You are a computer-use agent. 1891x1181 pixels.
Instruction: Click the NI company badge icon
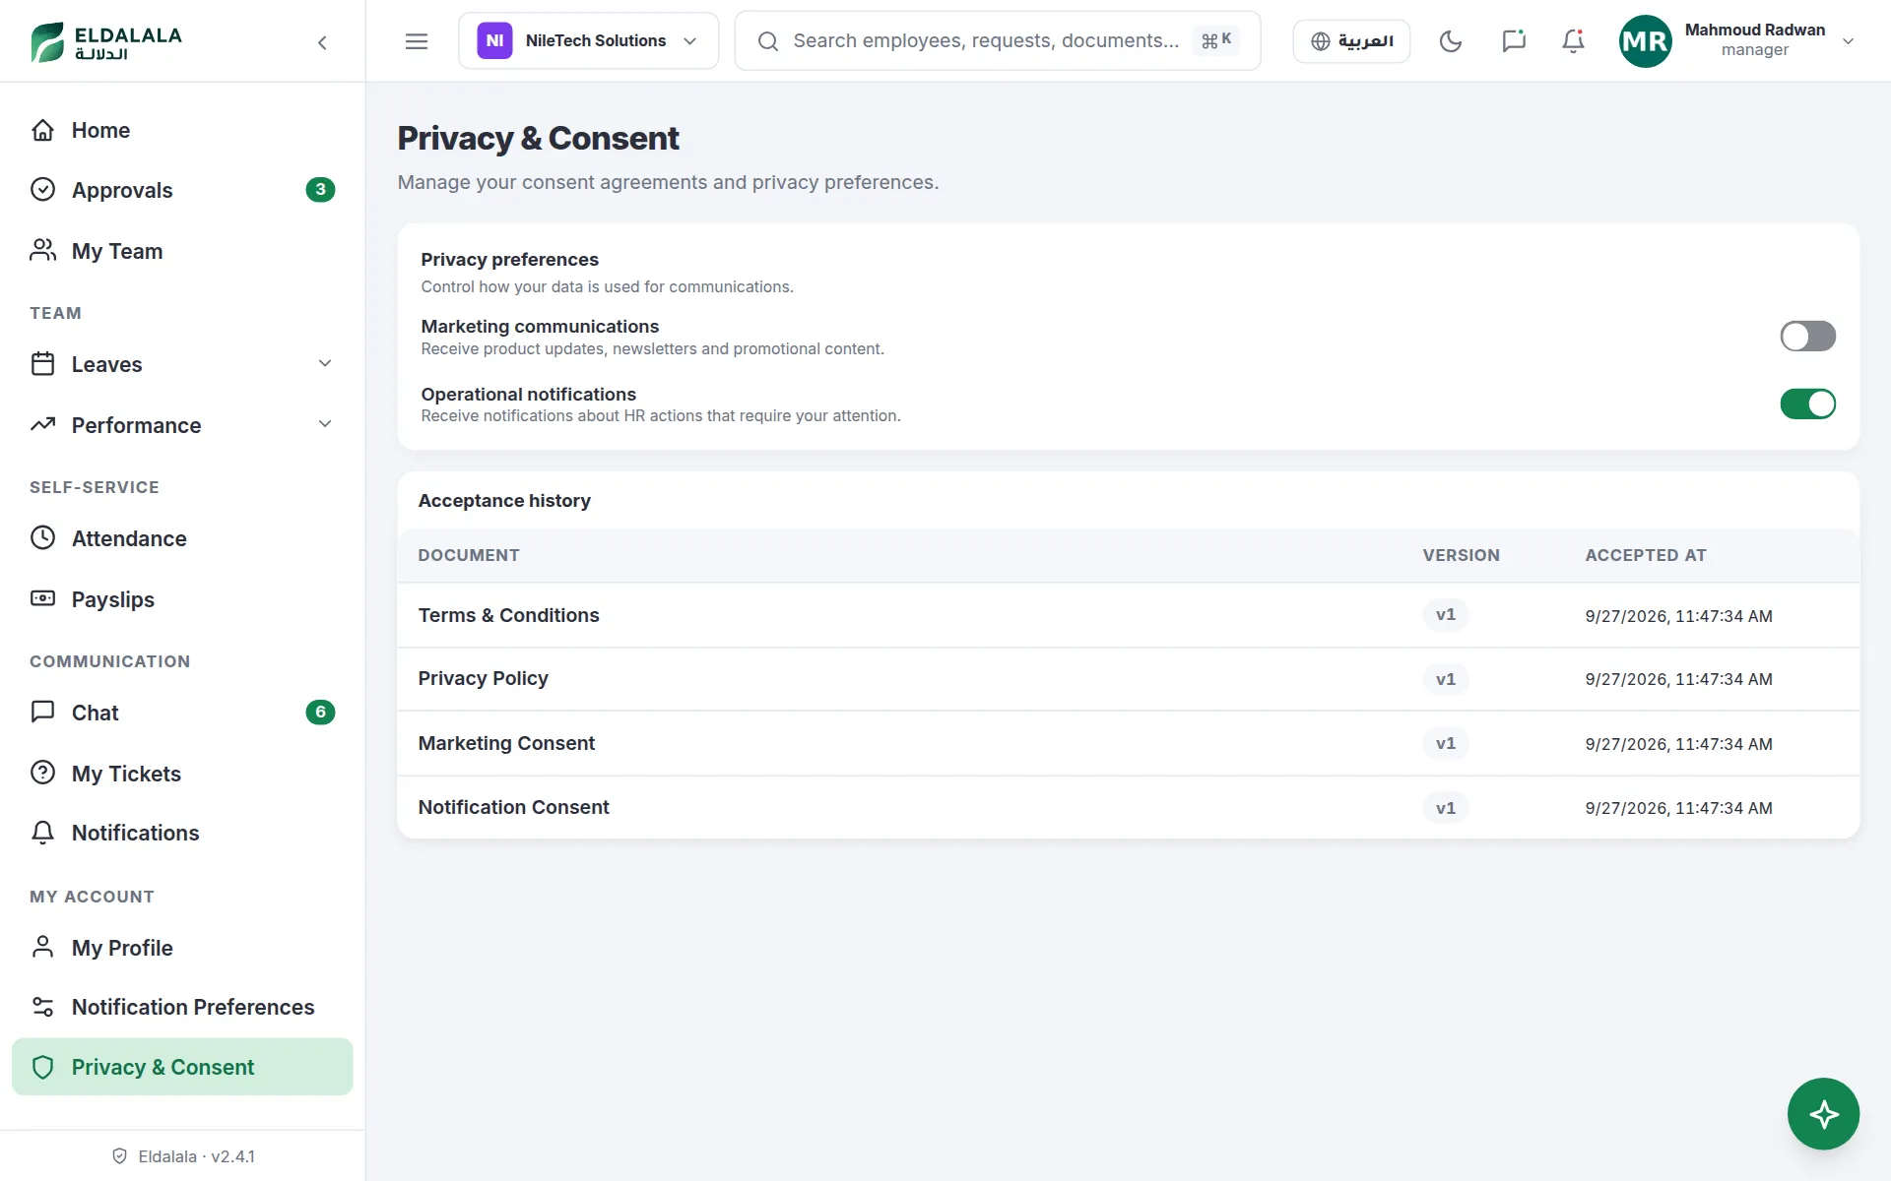pos(494,41)
